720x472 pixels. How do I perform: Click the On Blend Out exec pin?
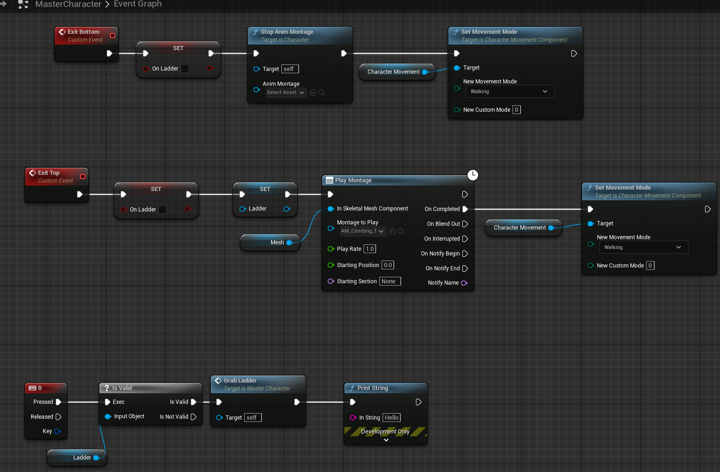(x=465, y=224)
